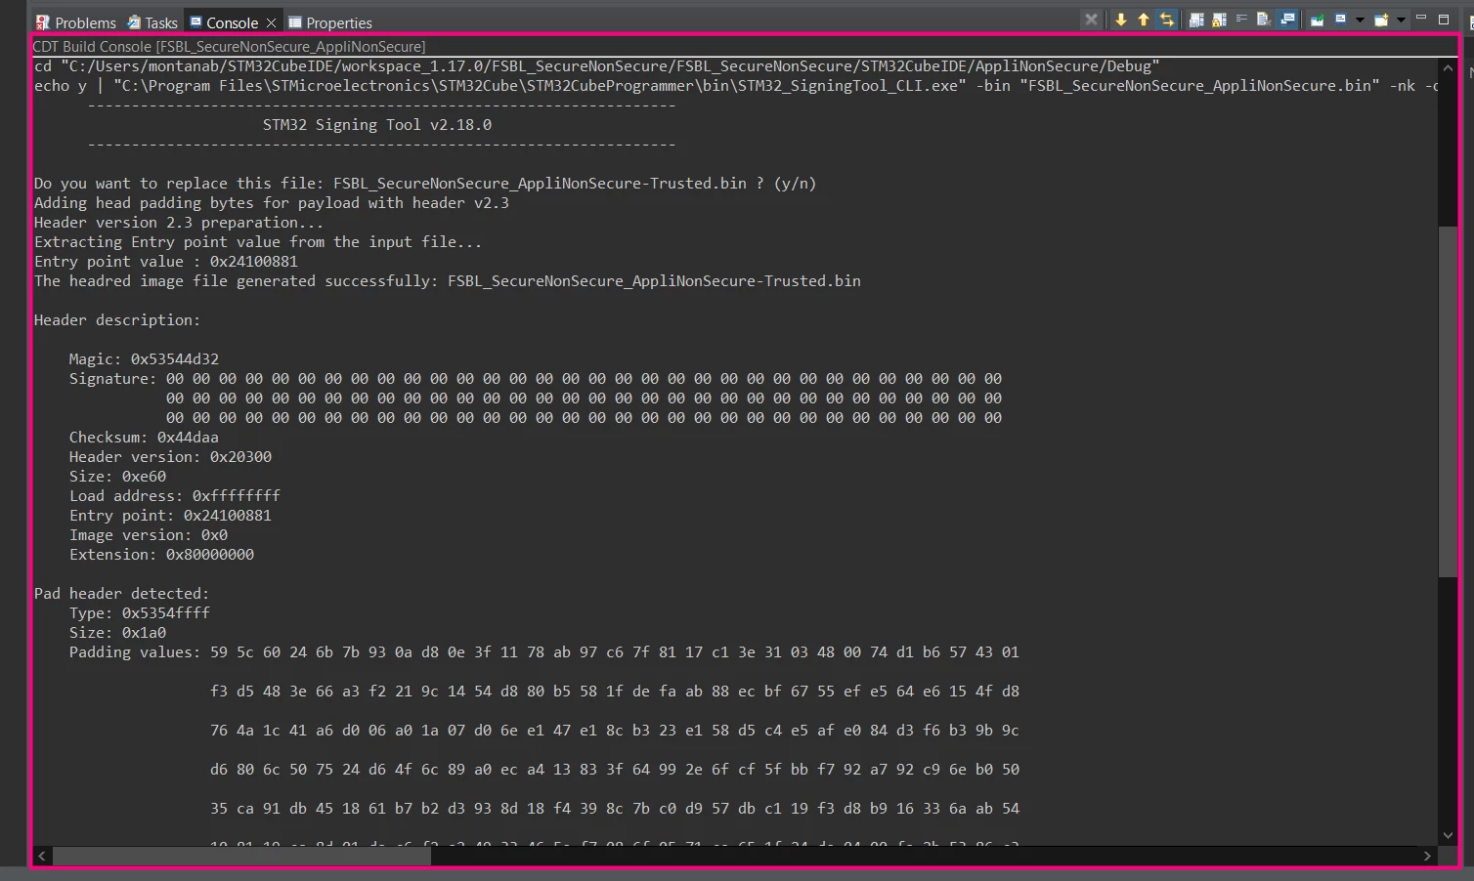
Task: Click the horizontal scrollbar thumb
Action: (x=241, y=856)
